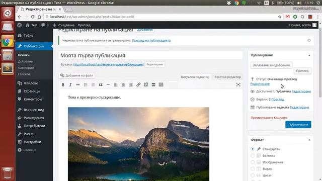Click the post title field

coord(150,55)
